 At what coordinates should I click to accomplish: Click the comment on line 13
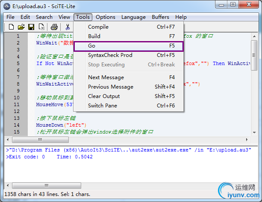pos(56,118)
